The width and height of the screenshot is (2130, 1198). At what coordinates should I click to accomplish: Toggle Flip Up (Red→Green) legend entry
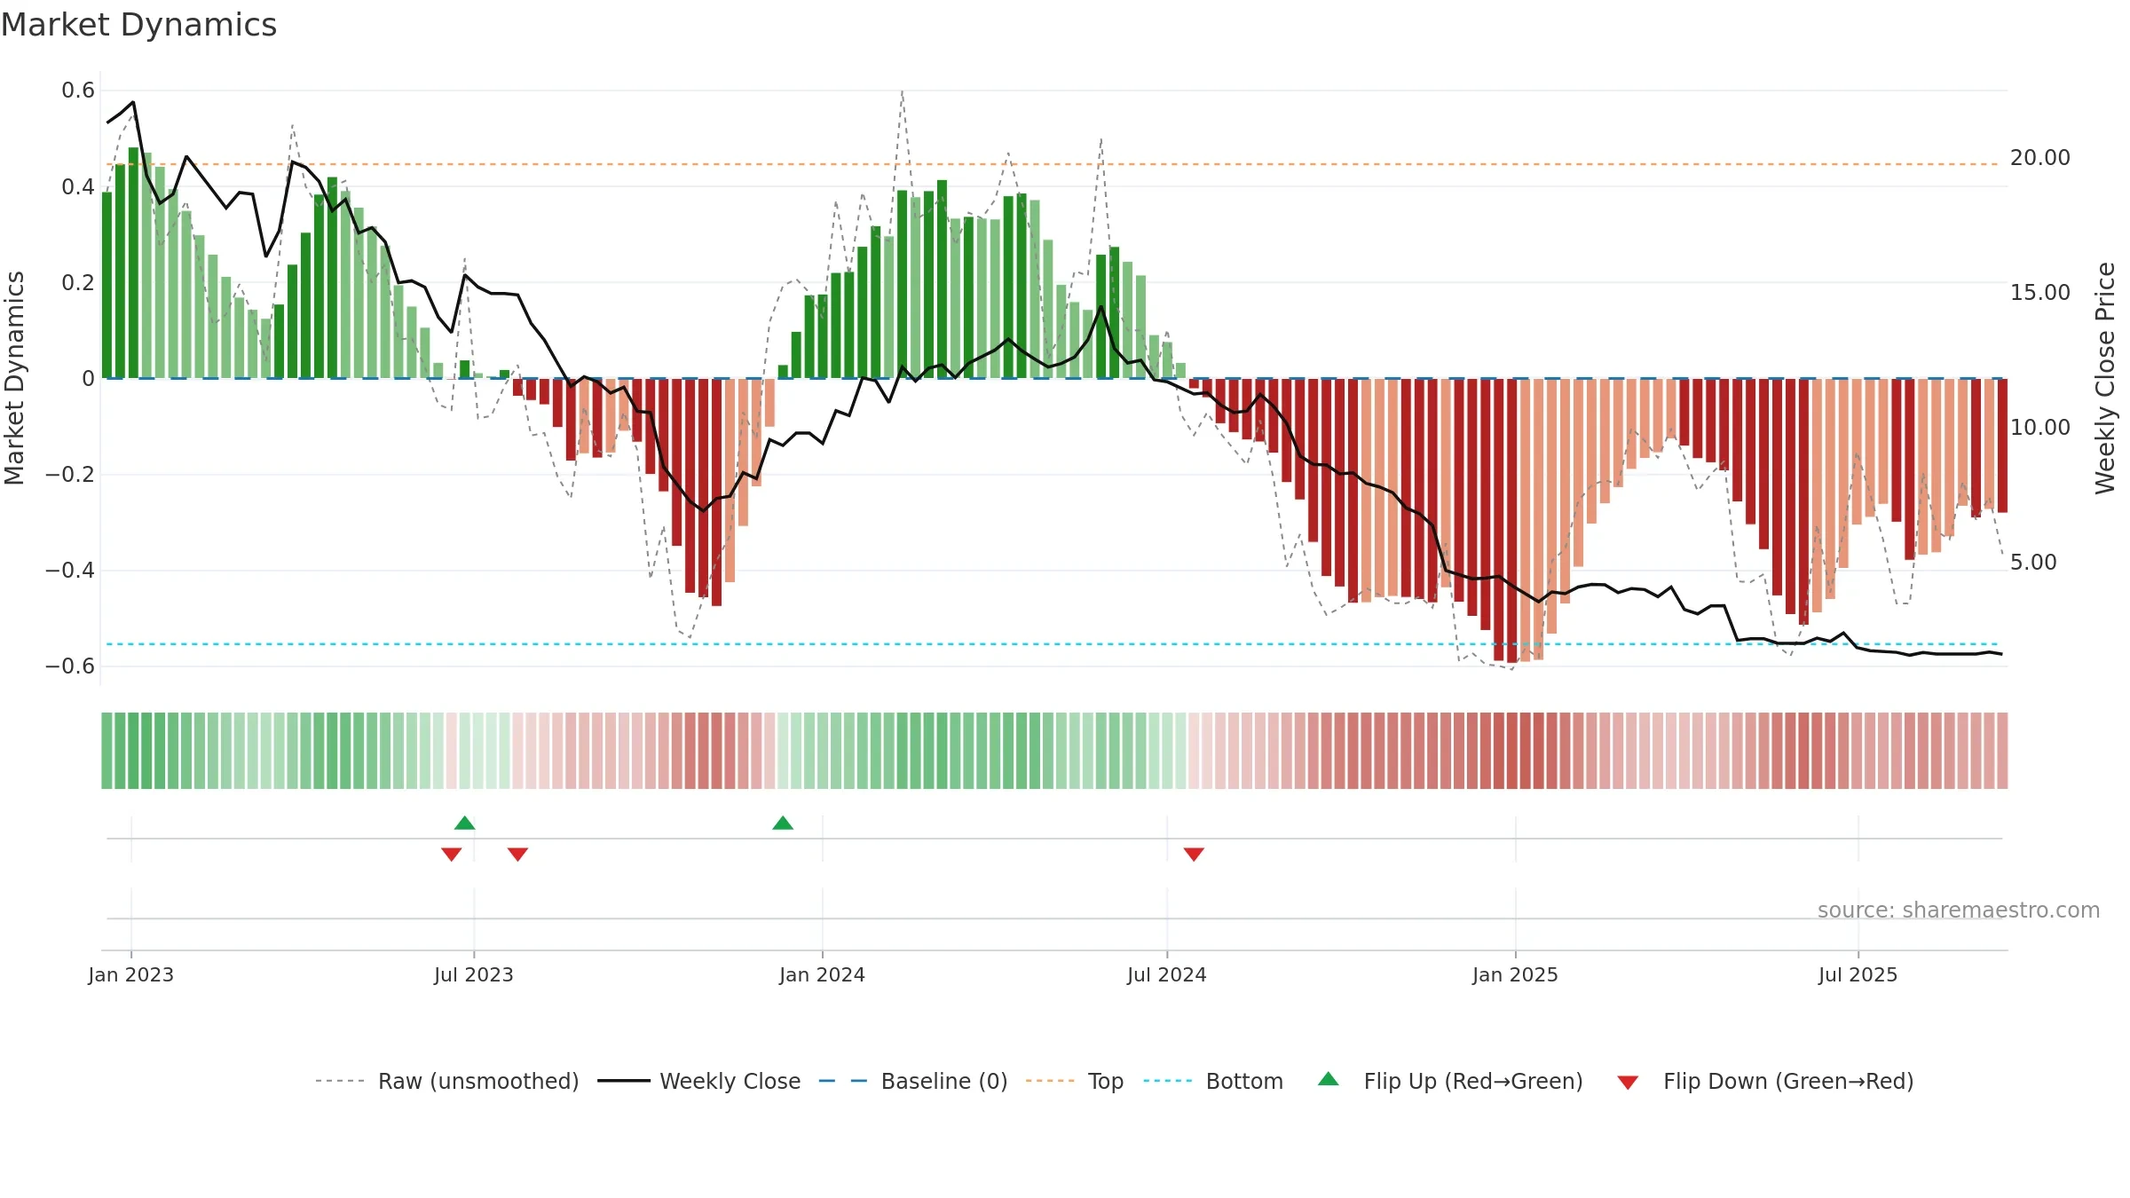pyautogui.click(x=1449, y=1081)
